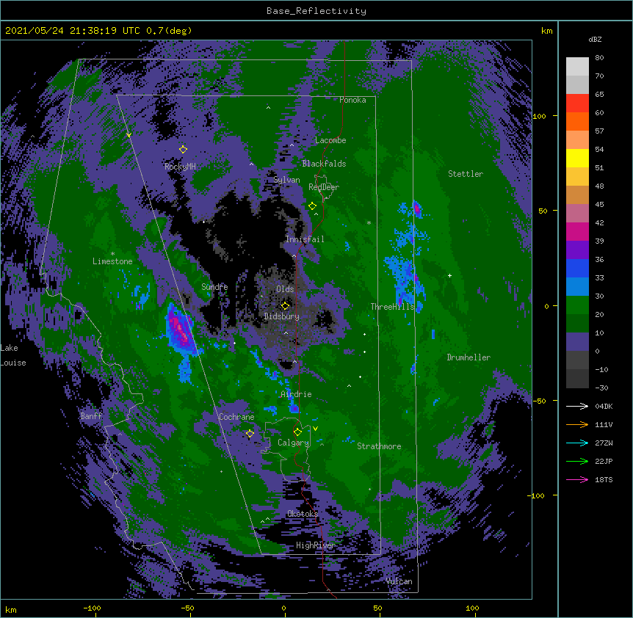
Task: Click the yellow V marker northwest of RockyMH
Action: point(129,135)
